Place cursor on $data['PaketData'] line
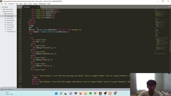Screen dimensions: 171x96 point(45,54)
